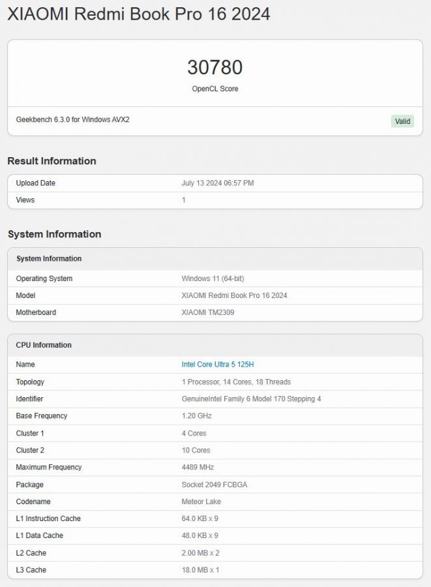Click the System Information section heading above the table

[55, 234]
